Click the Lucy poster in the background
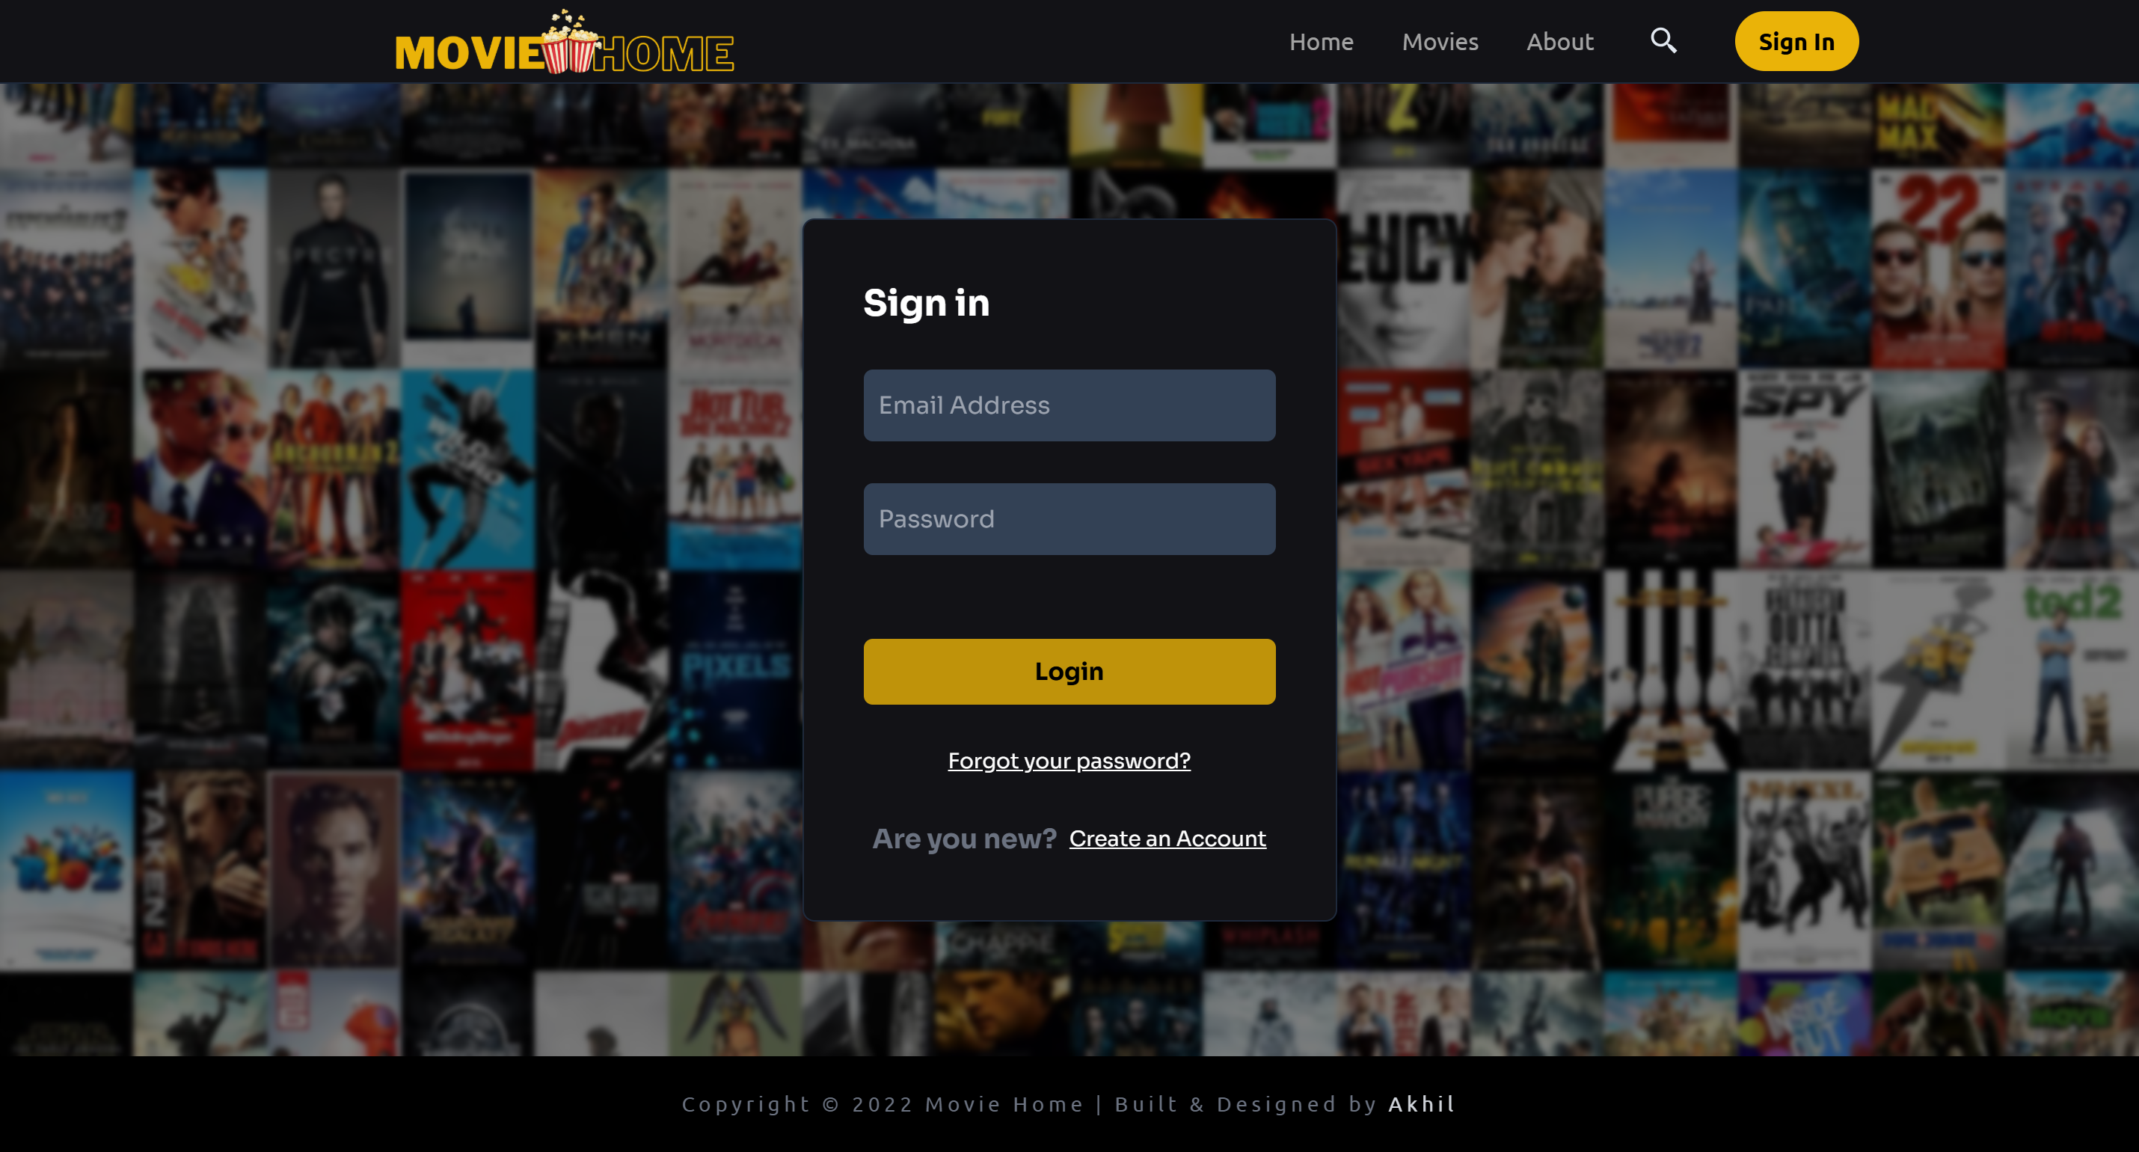The width and height of the screenshot is (2139, 1152). pyautogui.click(x=1403, y=269)
